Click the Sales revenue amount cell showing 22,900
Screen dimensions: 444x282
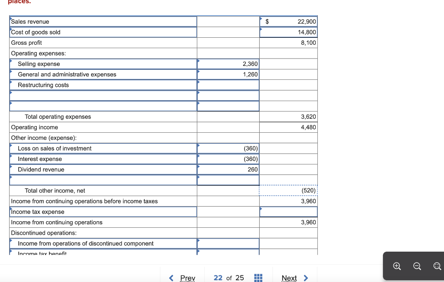tap(288, 21)
